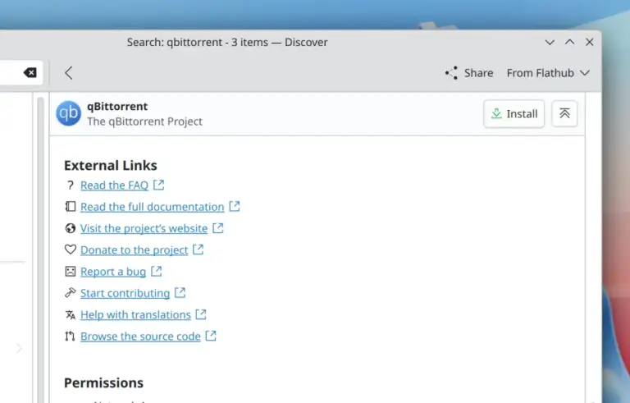
Task: Click the qBittorrent title text
Action: 117,107
